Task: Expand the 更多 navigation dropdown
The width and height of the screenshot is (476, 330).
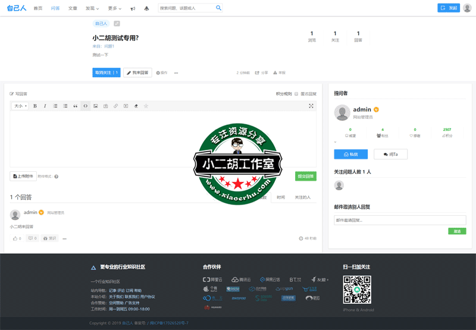Action: (x=114, y=8)
